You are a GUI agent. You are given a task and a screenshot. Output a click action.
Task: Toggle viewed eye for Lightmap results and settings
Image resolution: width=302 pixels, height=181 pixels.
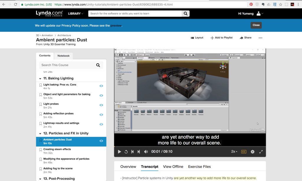[101, 124]
